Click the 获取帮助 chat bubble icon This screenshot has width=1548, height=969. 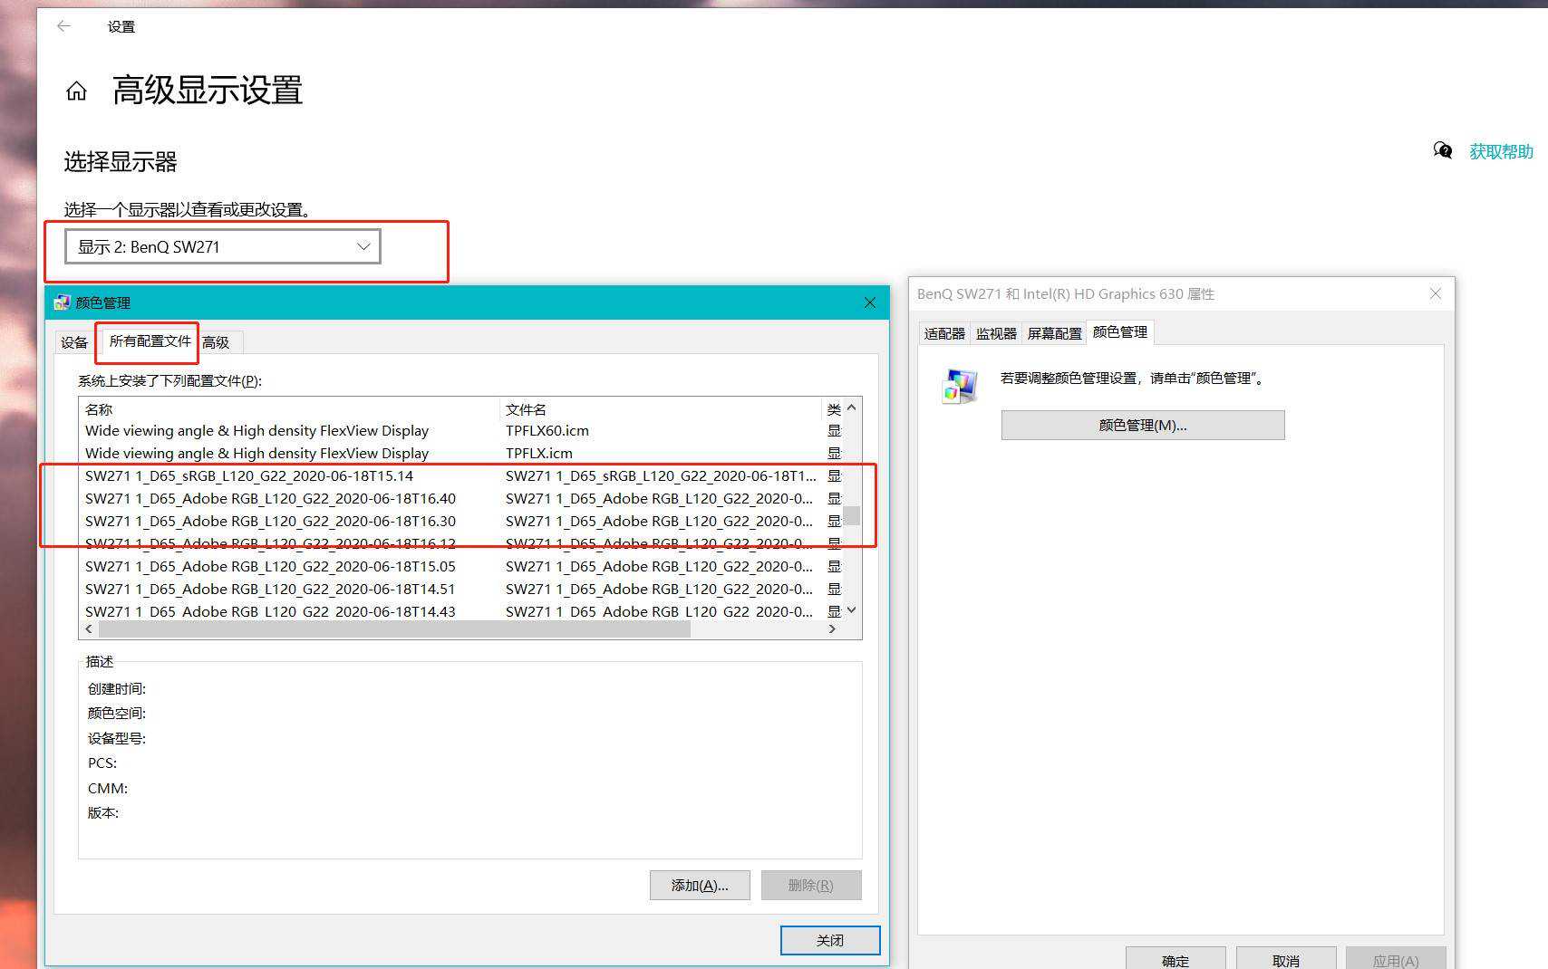[1442, 150]
